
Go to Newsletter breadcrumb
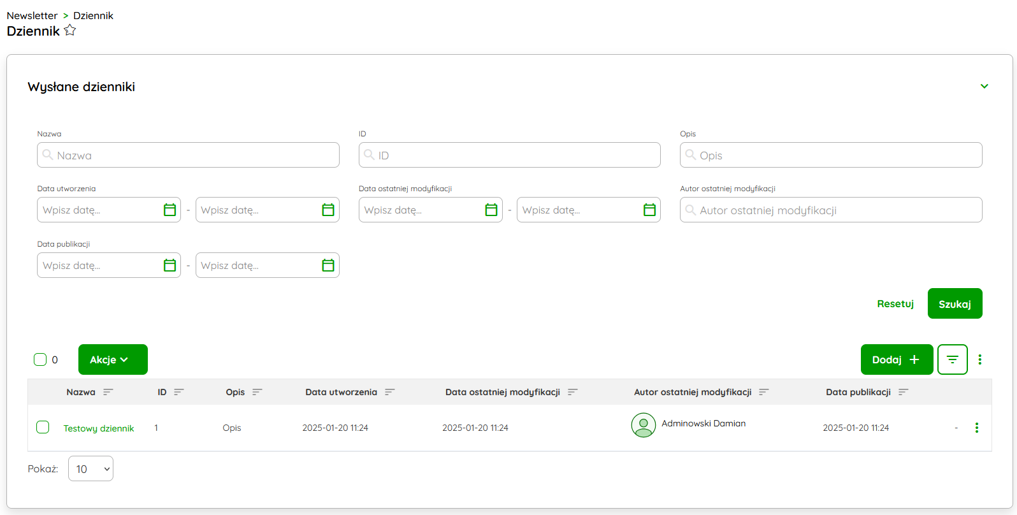32,15
